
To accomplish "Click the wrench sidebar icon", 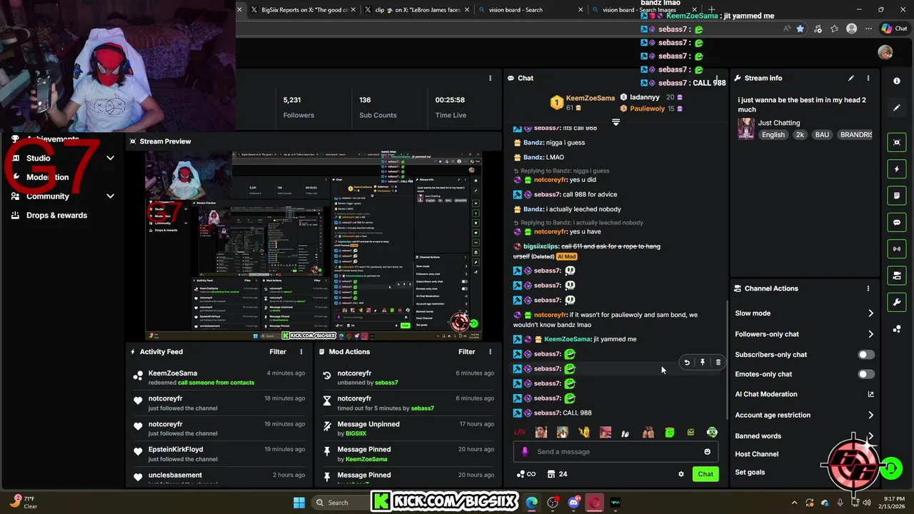I will (x=897, y=302).
